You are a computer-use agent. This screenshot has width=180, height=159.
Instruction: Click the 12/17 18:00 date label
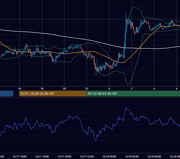pyautogui.click(x=42, y=156)
